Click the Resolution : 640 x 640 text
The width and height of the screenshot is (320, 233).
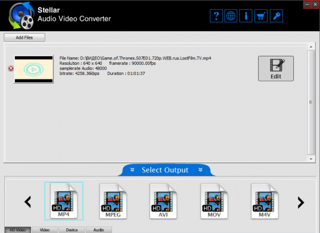(81, 63)
